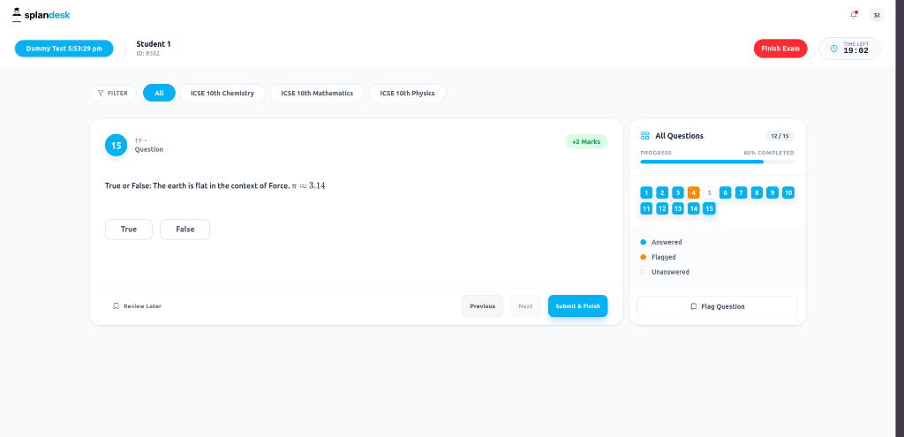Viewport: 904px width, 437px height.
Task: Click the splandesk logo
Action: coord(41,15)
